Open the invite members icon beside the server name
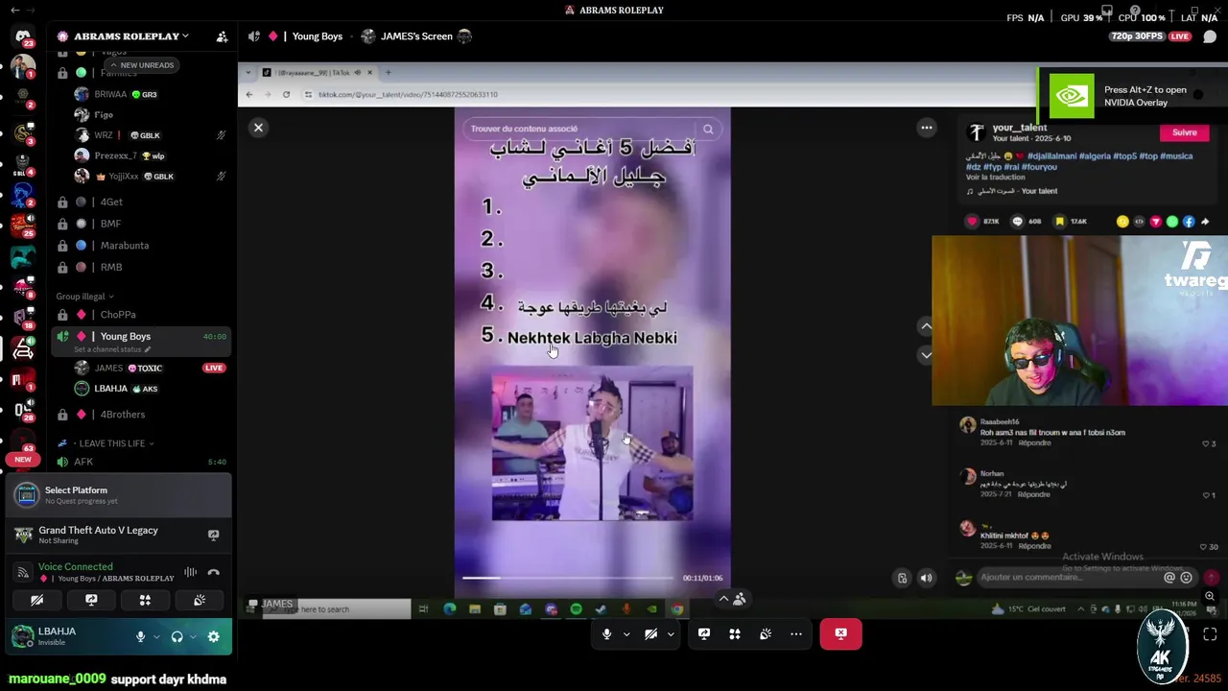This screenshot has width=1228, height=691. click(x=222, y=36)
